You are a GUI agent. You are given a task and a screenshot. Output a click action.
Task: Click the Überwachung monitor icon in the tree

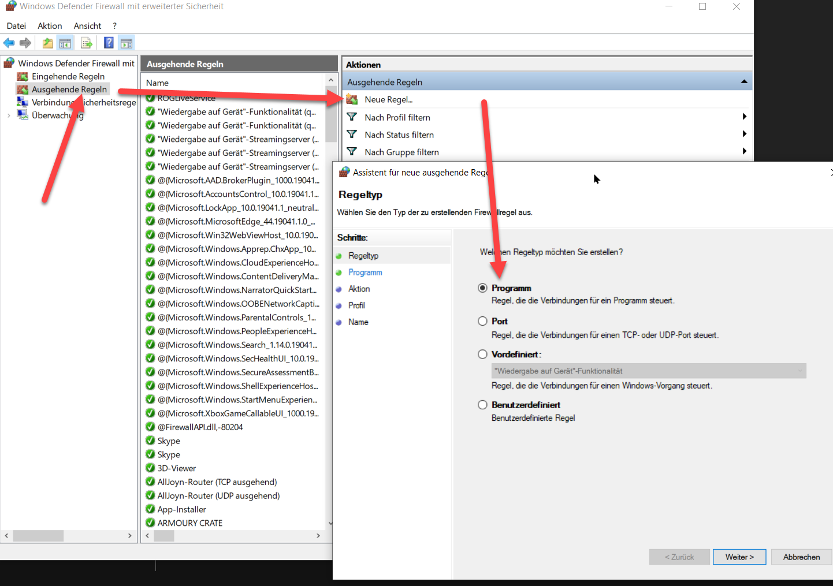[23, 115]
